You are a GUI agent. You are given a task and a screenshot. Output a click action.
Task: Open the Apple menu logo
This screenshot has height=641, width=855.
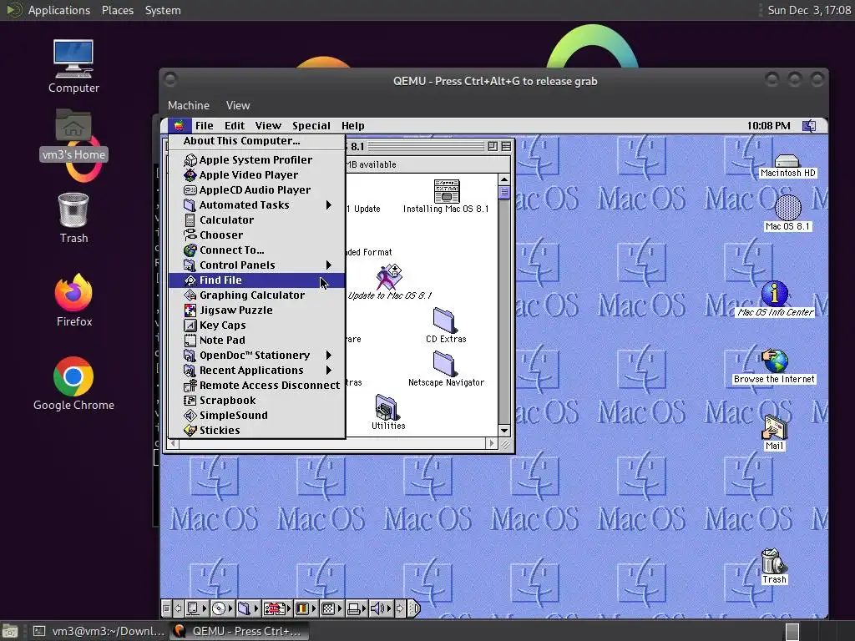[x=179, y=126]
